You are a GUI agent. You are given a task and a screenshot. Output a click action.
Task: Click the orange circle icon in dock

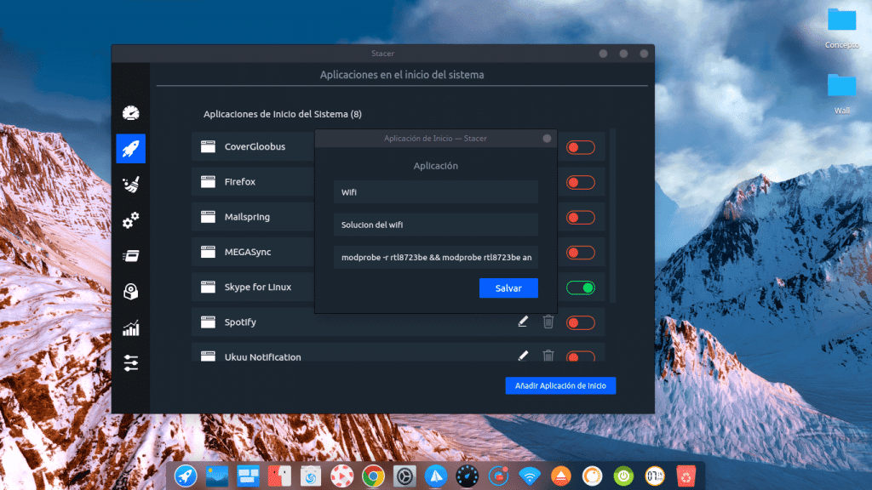pos(593,476)
